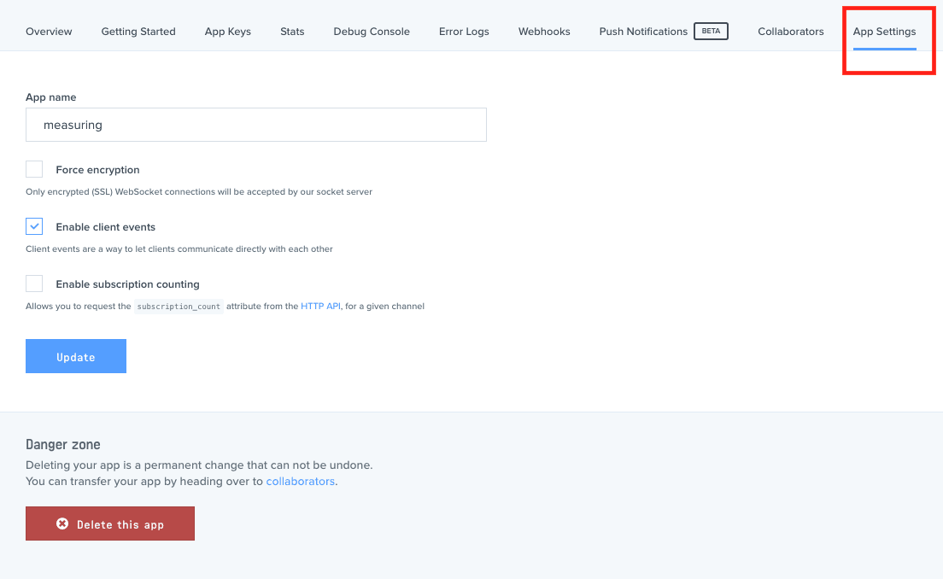Click the Update button
943x579 pixels.
click(x=76, y=356)
